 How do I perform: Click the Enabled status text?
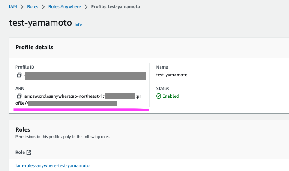coord(171,96)
